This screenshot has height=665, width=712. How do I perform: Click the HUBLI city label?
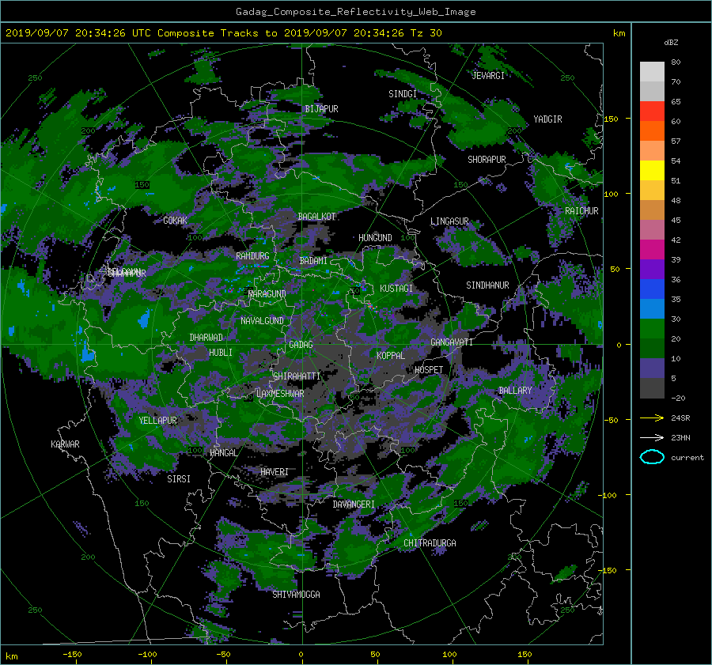pyautogui.click(x=221, y=353)
